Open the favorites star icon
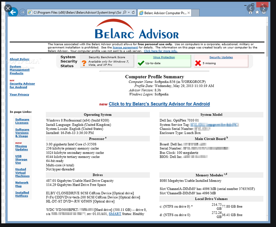Image resolution: width=276 pixels, height=227 pixels. pyautogui.click(x=257, y=12)
